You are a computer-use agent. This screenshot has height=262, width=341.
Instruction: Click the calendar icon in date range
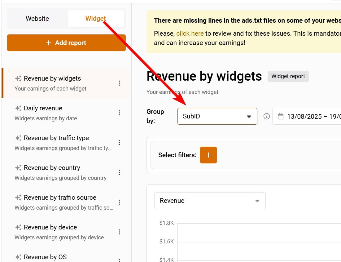click(281, 117)
